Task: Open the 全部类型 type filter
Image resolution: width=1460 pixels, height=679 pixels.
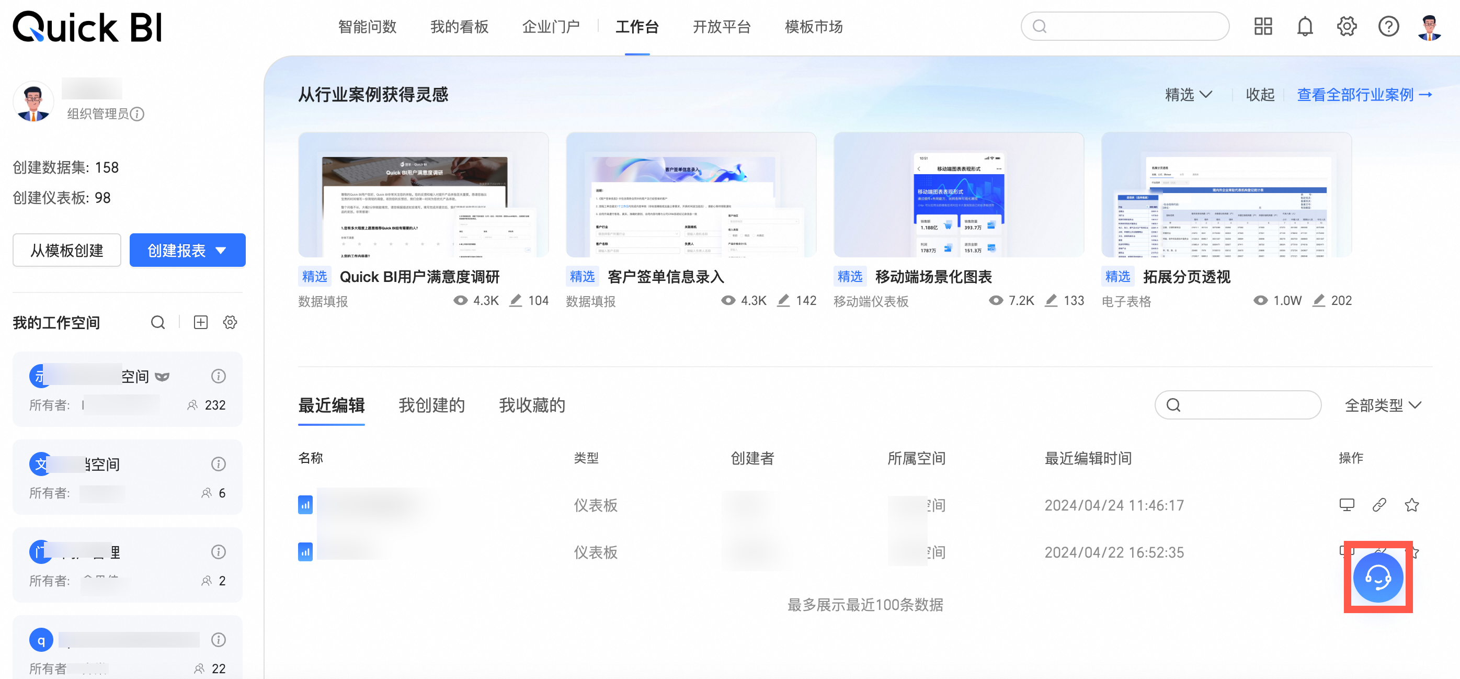Action: (x=1383, y=405)
